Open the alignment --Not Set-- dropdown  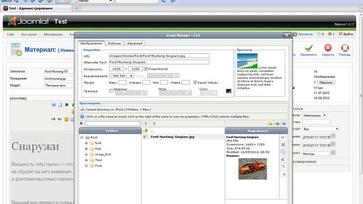[121, 75]
